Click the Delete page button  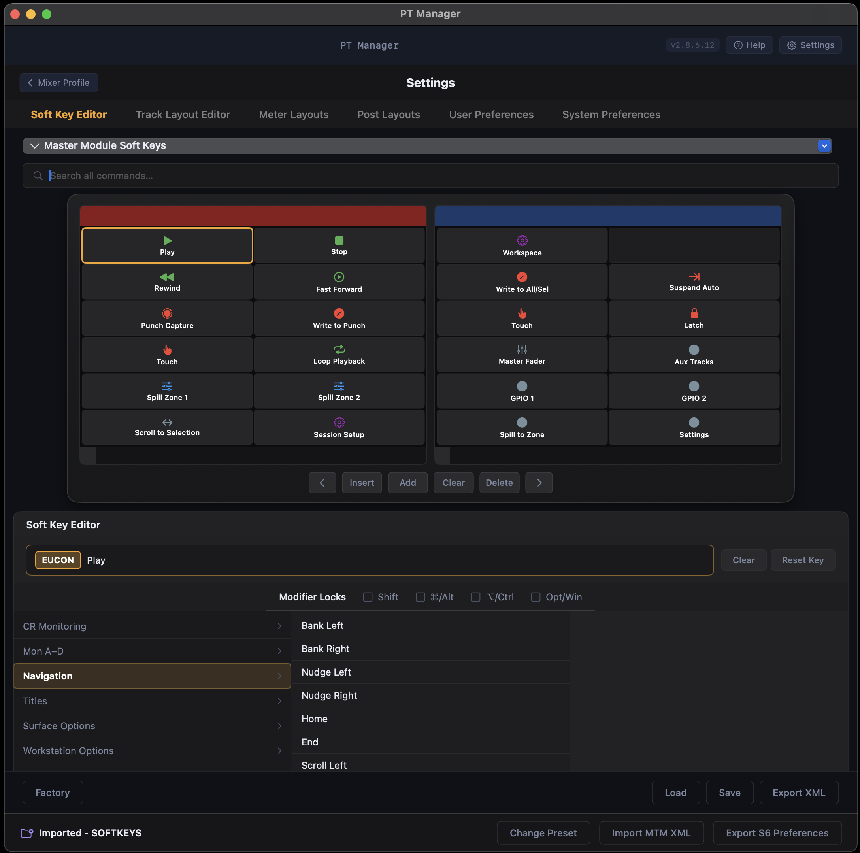[x=499, y=483]
